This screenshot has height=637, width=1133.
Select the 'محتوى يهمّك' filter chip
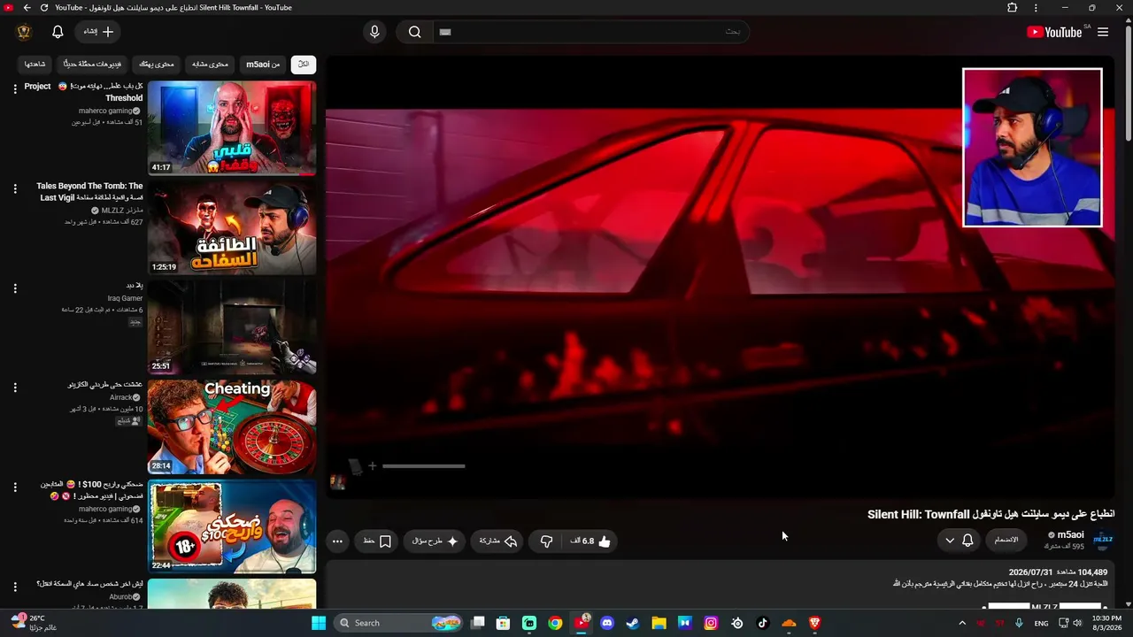tap(157, 64)
